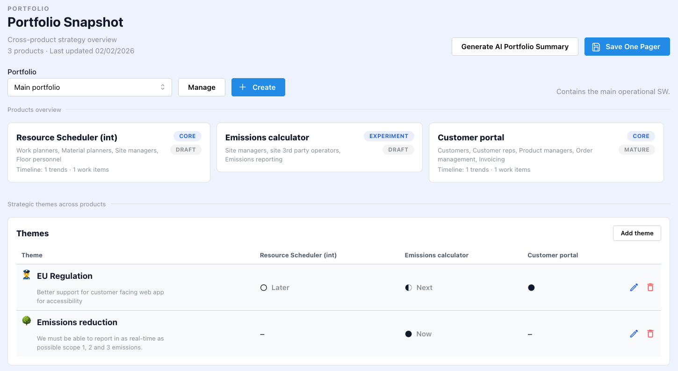Click the save icon on Save One Pager button
678x371 pixels.
[596, 46]
